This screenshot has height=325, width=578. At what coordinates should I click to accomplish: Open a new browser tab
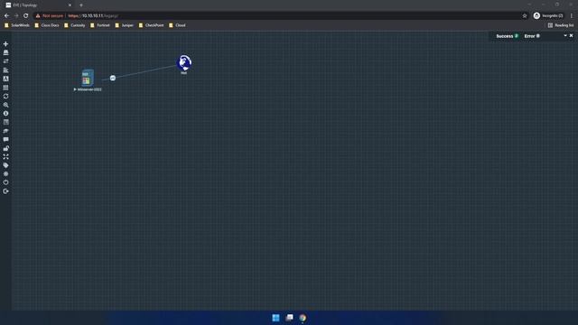81,5
